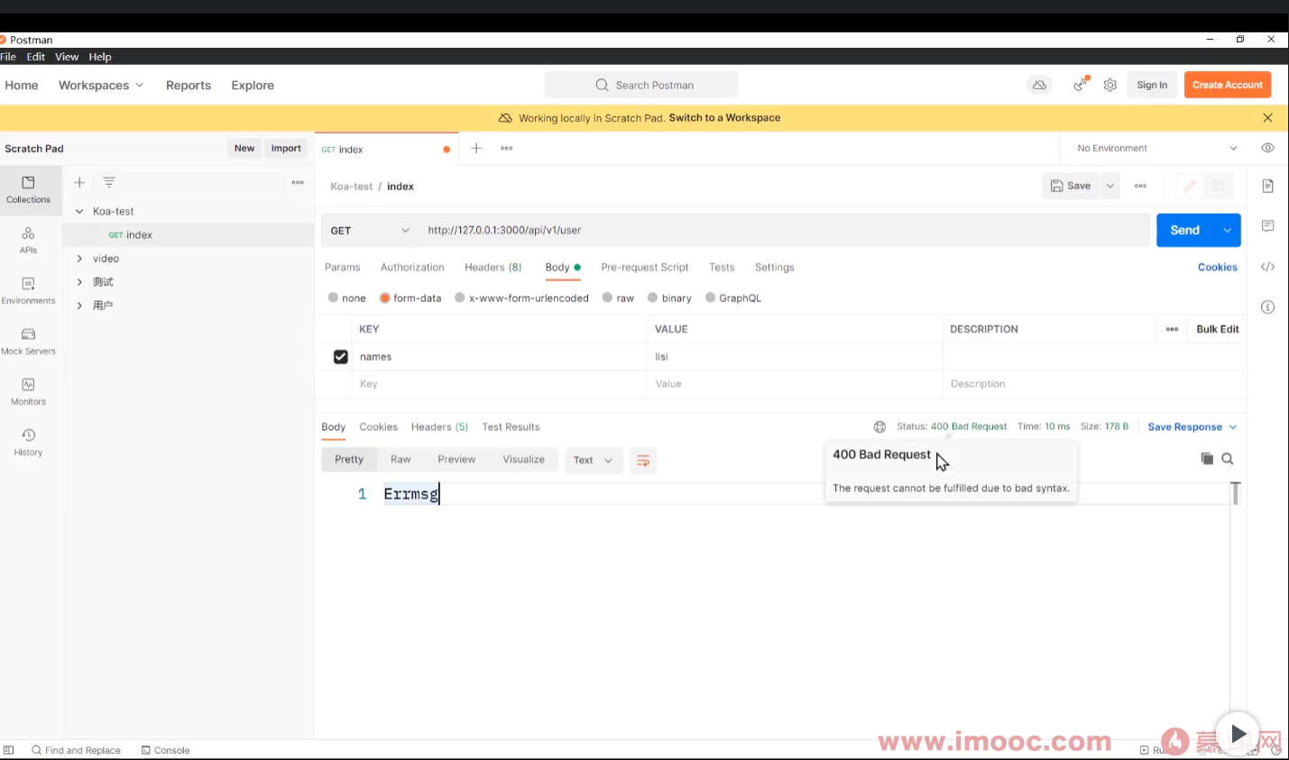This screenshot has height=760, width=1289.
Task: Open the request info pane icon
Action: 1267,307
